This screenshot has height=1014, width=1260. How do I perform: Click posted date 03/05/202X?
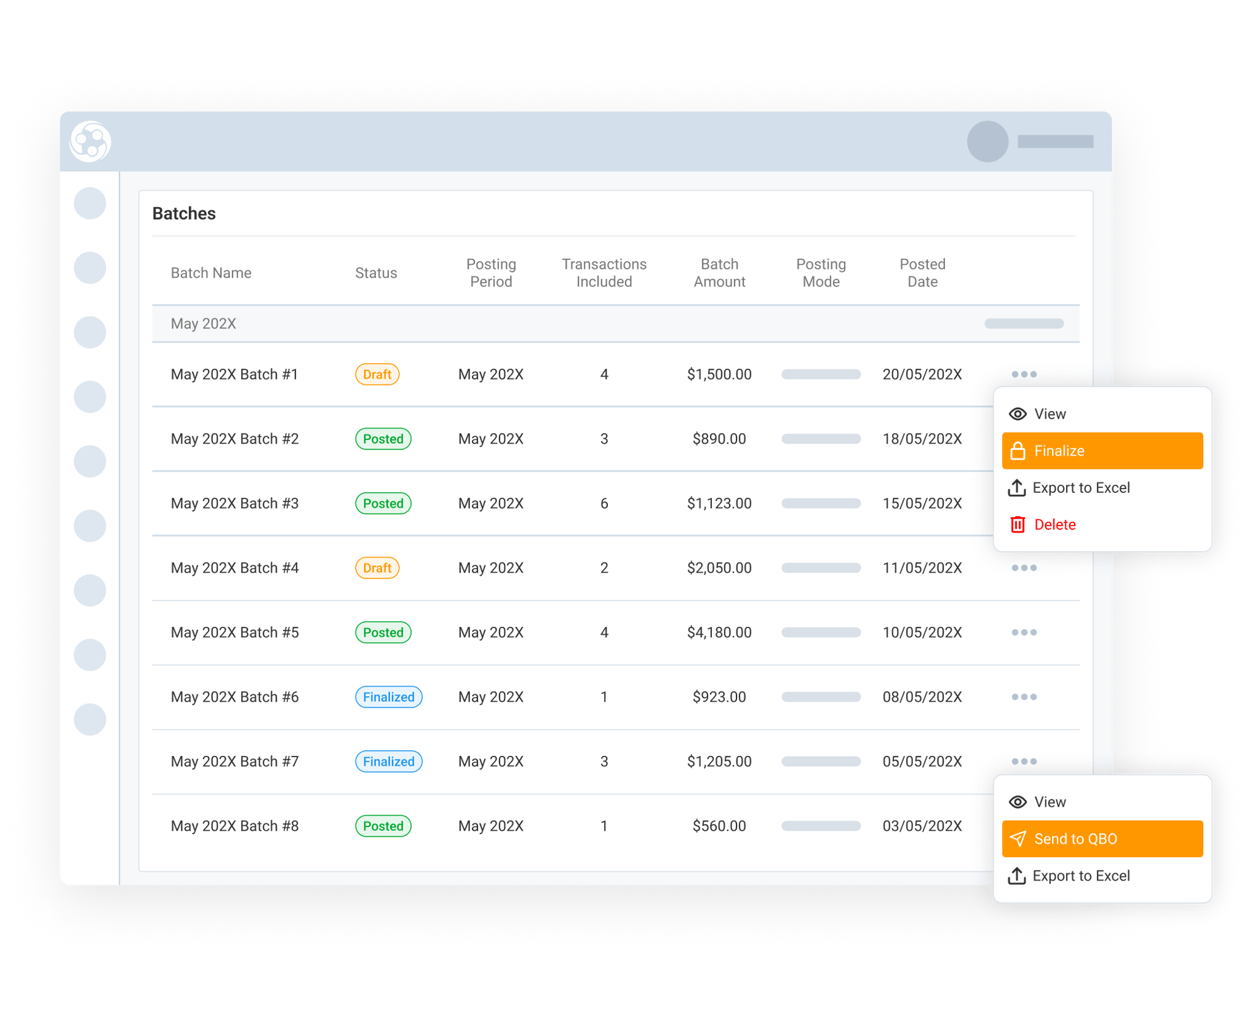(x=922, y=826)
